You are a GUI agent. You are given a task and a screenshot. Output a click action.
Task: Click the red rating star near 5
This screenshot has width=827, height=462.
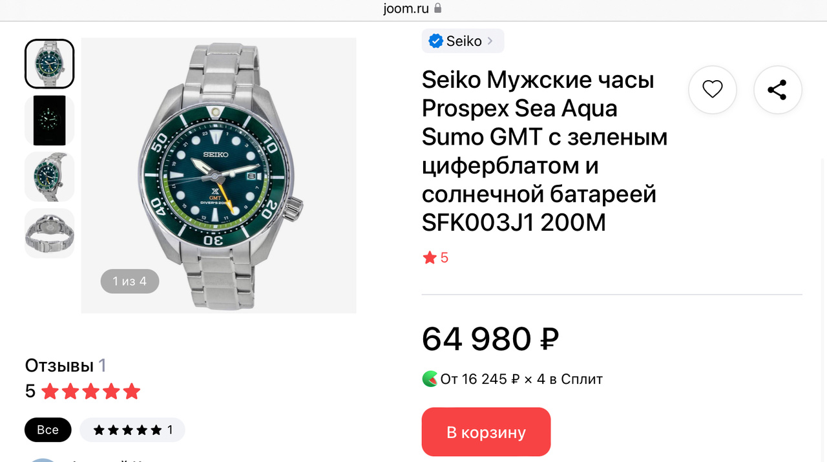(430, 258)
